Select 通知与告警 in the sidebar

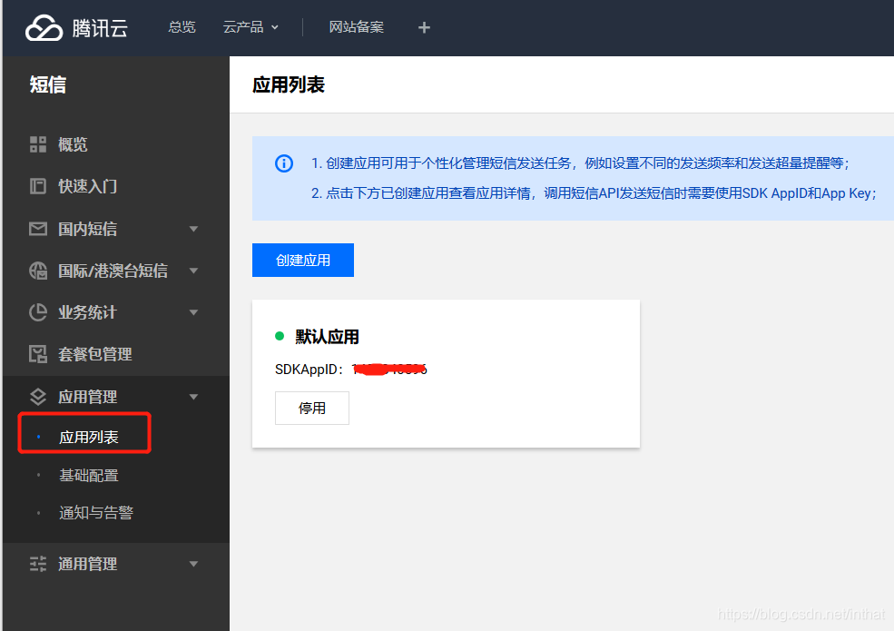[x=94, y=512]
